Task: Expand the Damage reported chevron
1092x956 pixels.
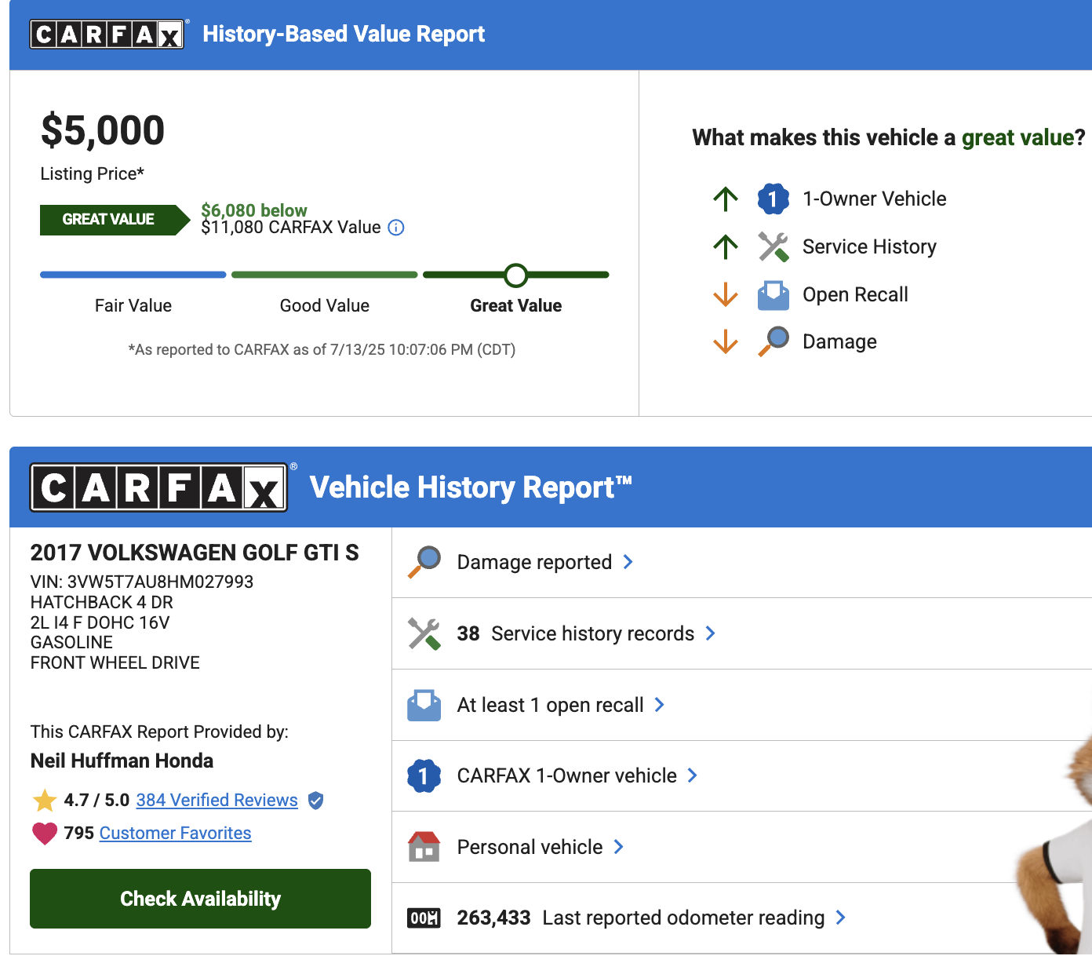Action: 628,562
